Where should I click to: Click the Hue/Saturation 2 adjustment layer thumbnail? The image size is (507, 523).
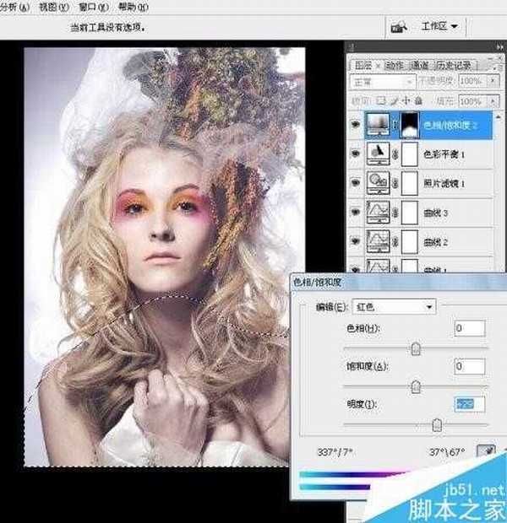[377, 125]
